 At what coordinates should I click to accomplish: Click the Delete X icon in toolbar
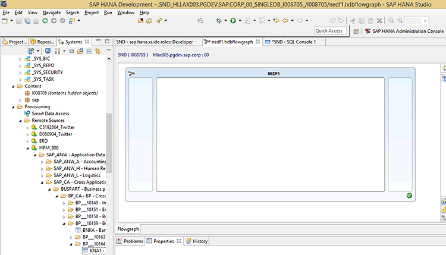[379, 21]
